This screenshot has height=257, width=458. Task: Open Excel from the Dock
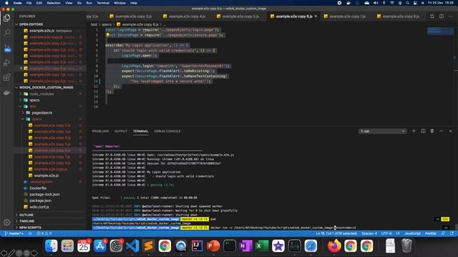tap(262, 246)
